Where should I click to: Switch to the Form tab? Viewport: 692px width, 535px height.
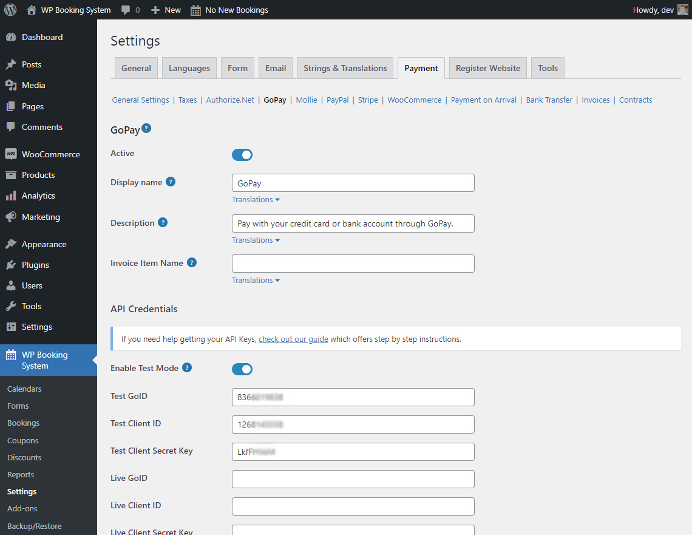(237, 68)
